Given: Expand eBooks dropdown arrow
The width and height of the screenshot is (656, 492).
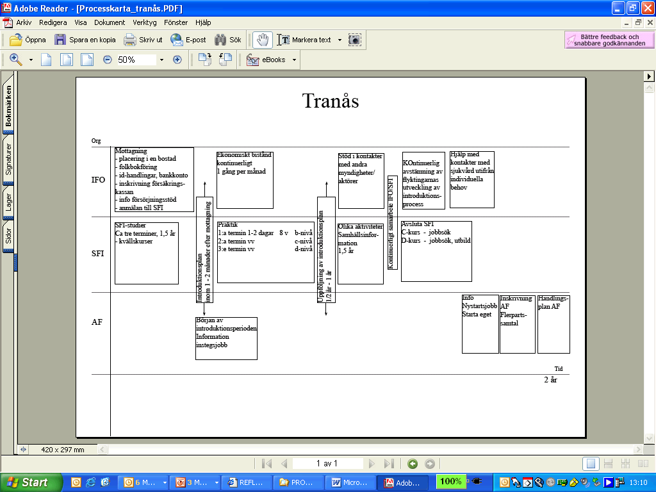Looking at the screenshot, I should (294, 60).
